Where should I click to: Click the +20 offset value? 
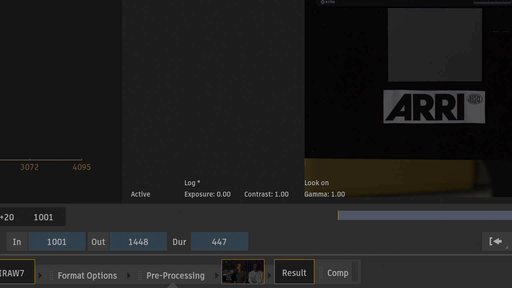(7, 217)
